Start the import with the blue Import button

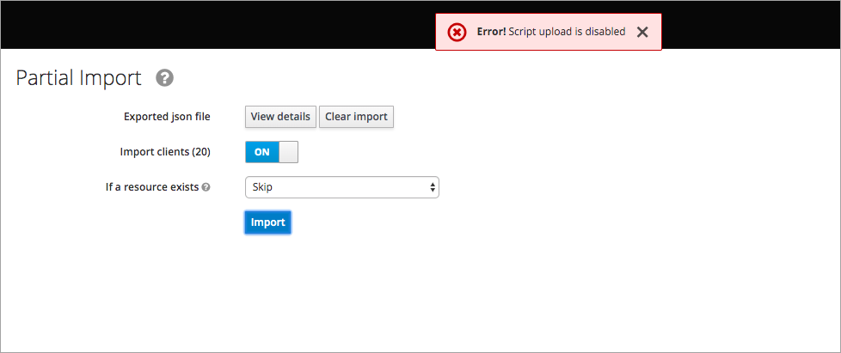tap(267, 222)
